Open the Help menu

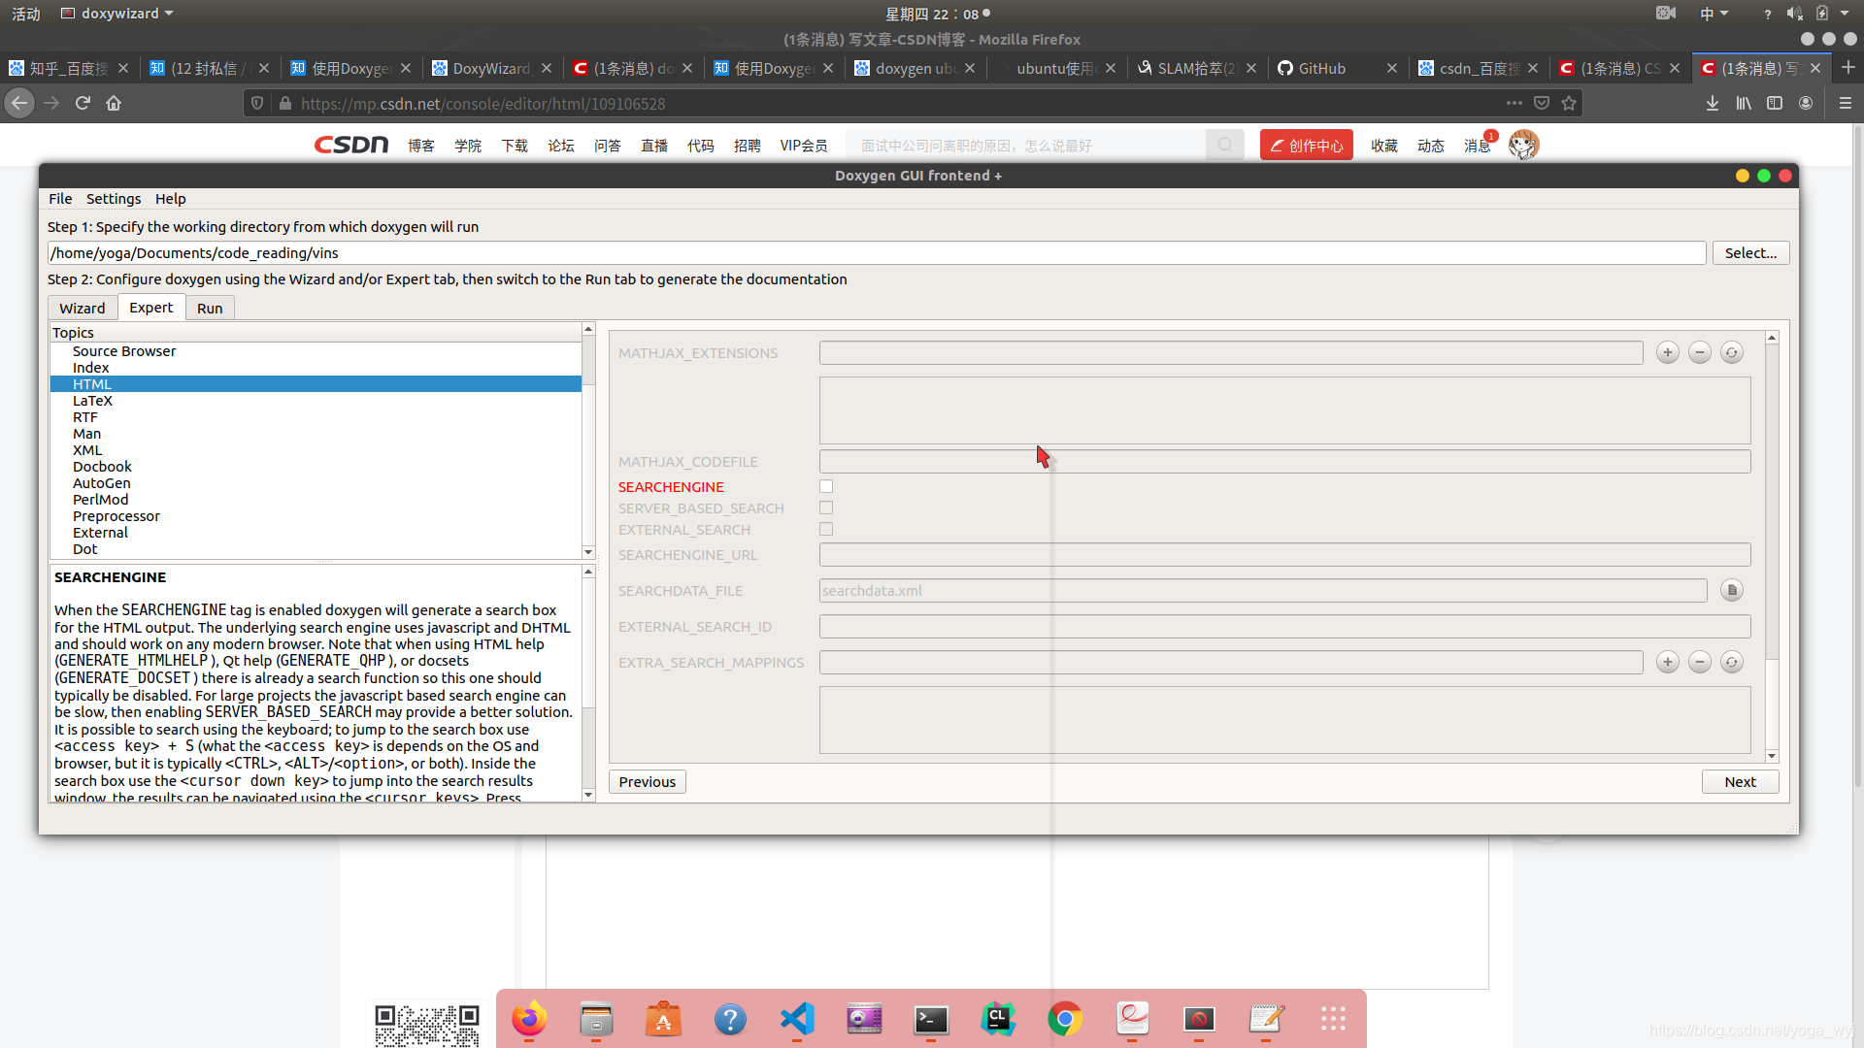[x=170, y=198]
